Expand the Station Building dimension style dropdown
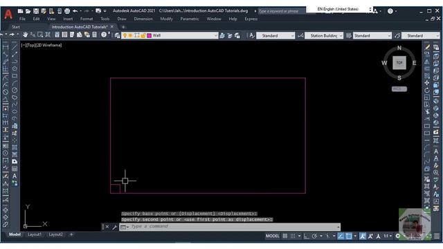The image size is (443, 249). point(341,35)
